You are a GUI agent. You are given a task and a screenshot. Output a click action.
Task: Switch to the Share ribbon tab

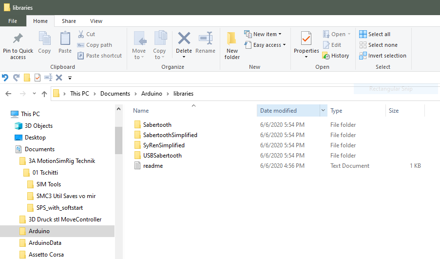(x=69, y=21)
